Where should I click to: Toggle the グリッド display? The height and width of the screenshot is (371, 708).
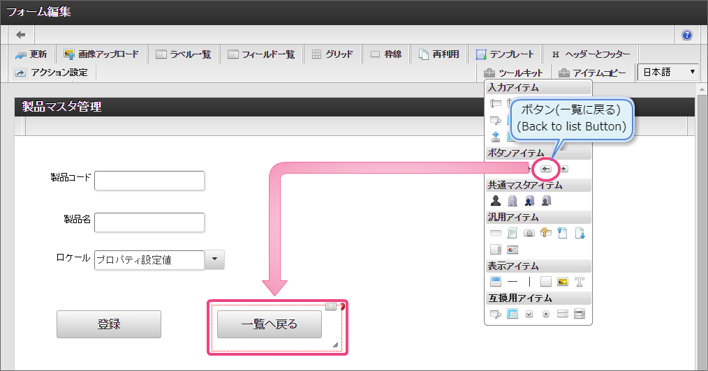(333, 54)
